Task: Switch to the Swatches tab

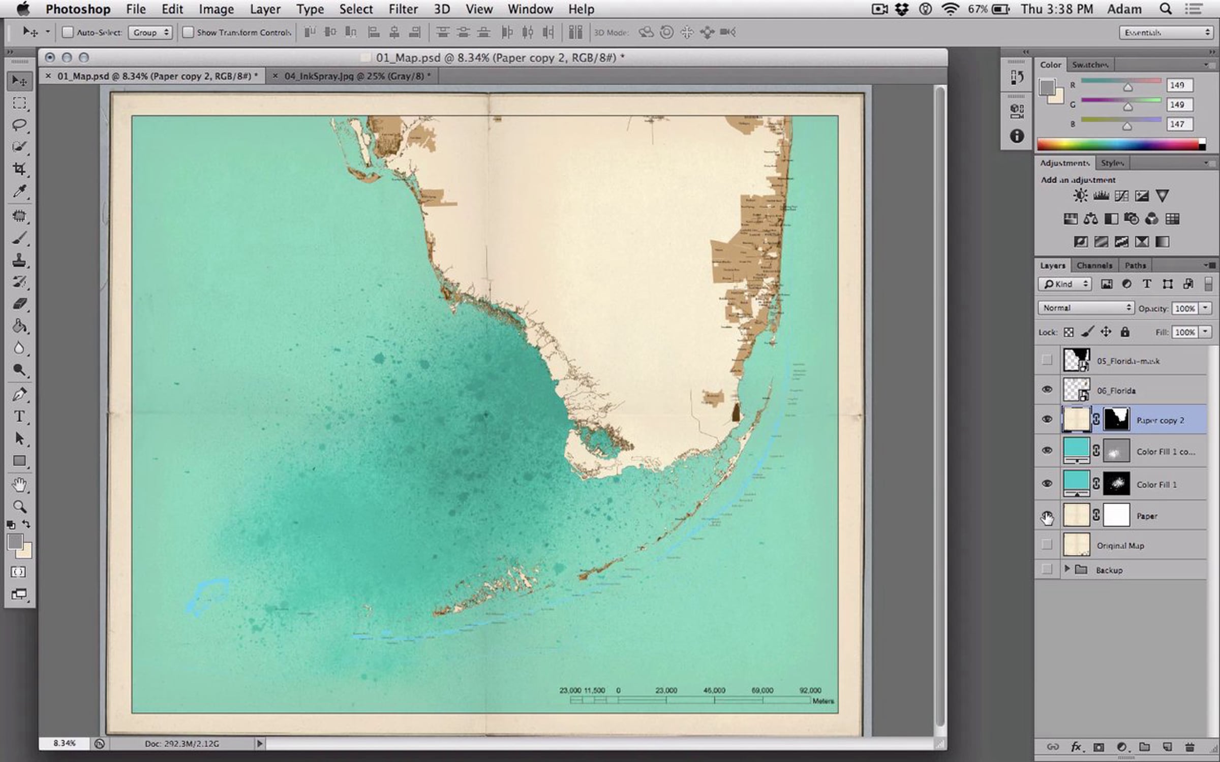Action: (1090, 65)
